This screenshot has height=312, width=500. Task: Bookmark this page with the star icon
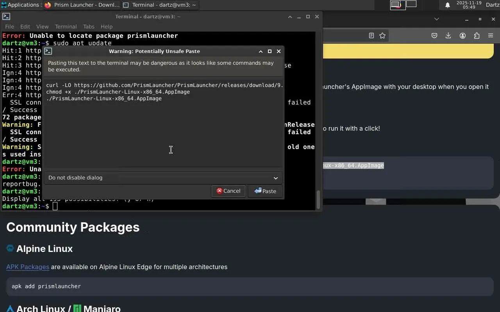click(x=382, y=35)
